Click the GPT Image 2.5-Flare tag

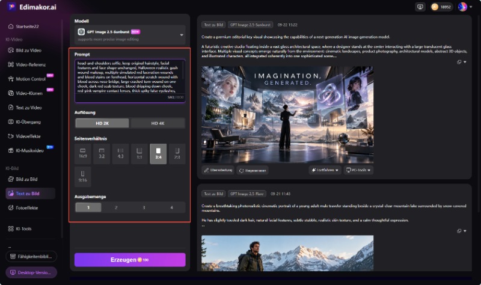247,194
